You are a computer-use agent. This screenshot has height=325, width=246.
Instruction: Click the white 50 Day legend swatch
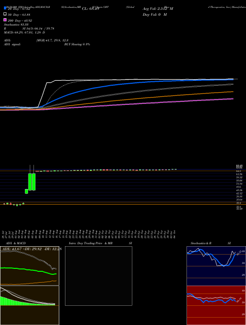click(5, 14)
